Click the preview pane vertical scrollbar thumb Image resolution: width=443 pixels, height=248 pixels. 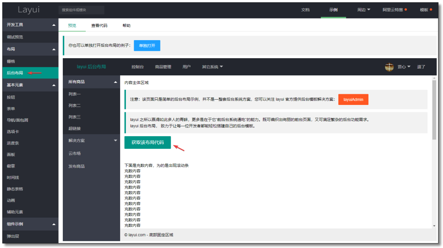[x=434, y=109]
